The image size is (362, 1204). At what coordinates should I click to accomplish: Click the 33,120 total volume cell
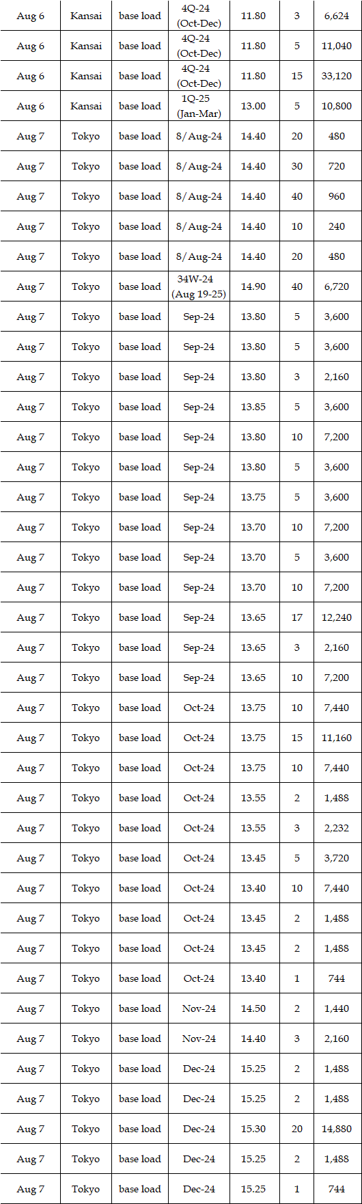[337, 76]
